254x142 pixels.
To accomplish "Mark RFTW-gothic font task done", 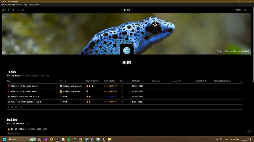I will [x=121, y=102].
